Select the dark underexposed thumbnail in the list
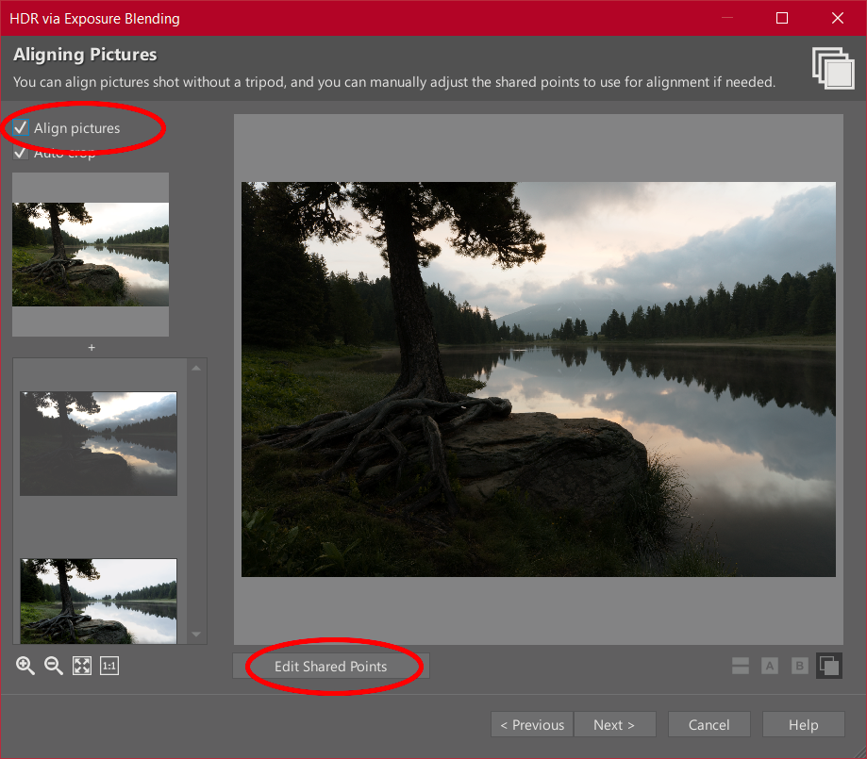 coord(98,443)
